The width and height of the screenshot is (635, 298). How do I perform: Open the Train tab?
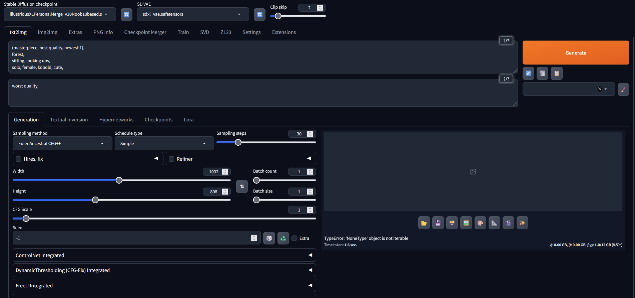point(183,32)
